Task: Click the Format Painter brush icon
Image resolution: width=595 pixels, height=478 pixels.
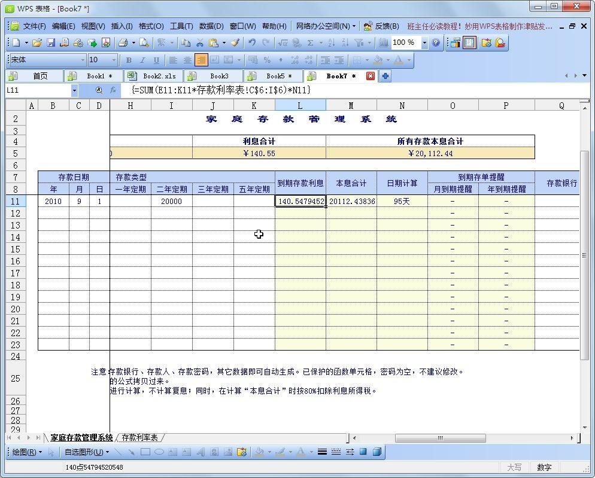Action: [235, 43]
